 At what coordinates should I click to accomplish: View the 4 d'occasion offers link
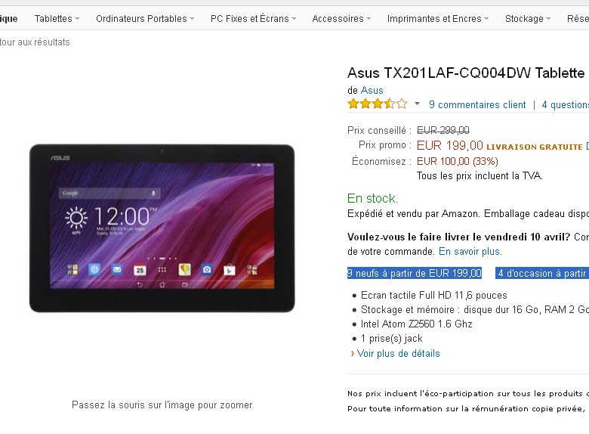coord(542,273)
